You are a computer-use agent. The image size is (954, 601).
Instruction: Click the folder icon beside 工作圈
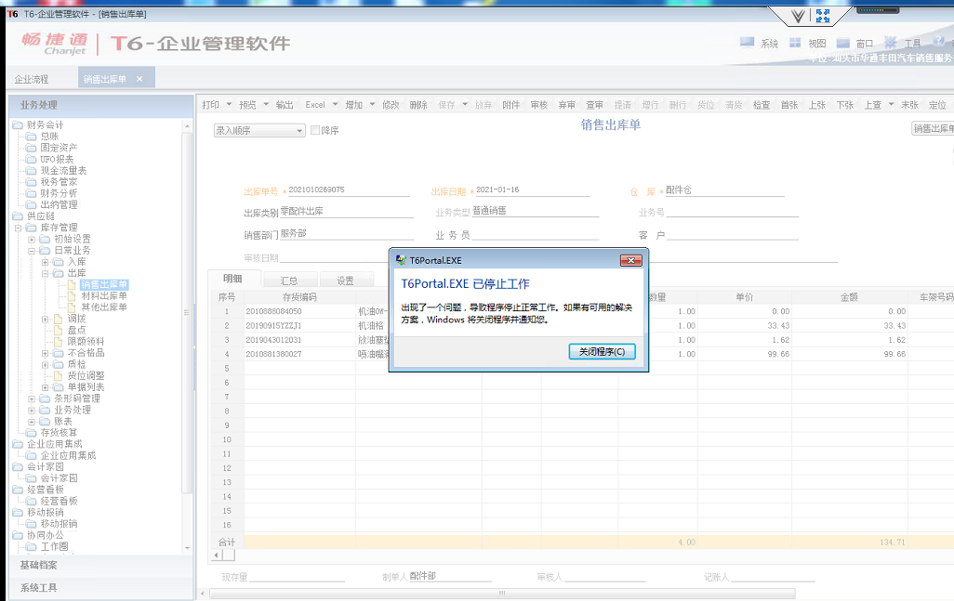tap(31, 547)
